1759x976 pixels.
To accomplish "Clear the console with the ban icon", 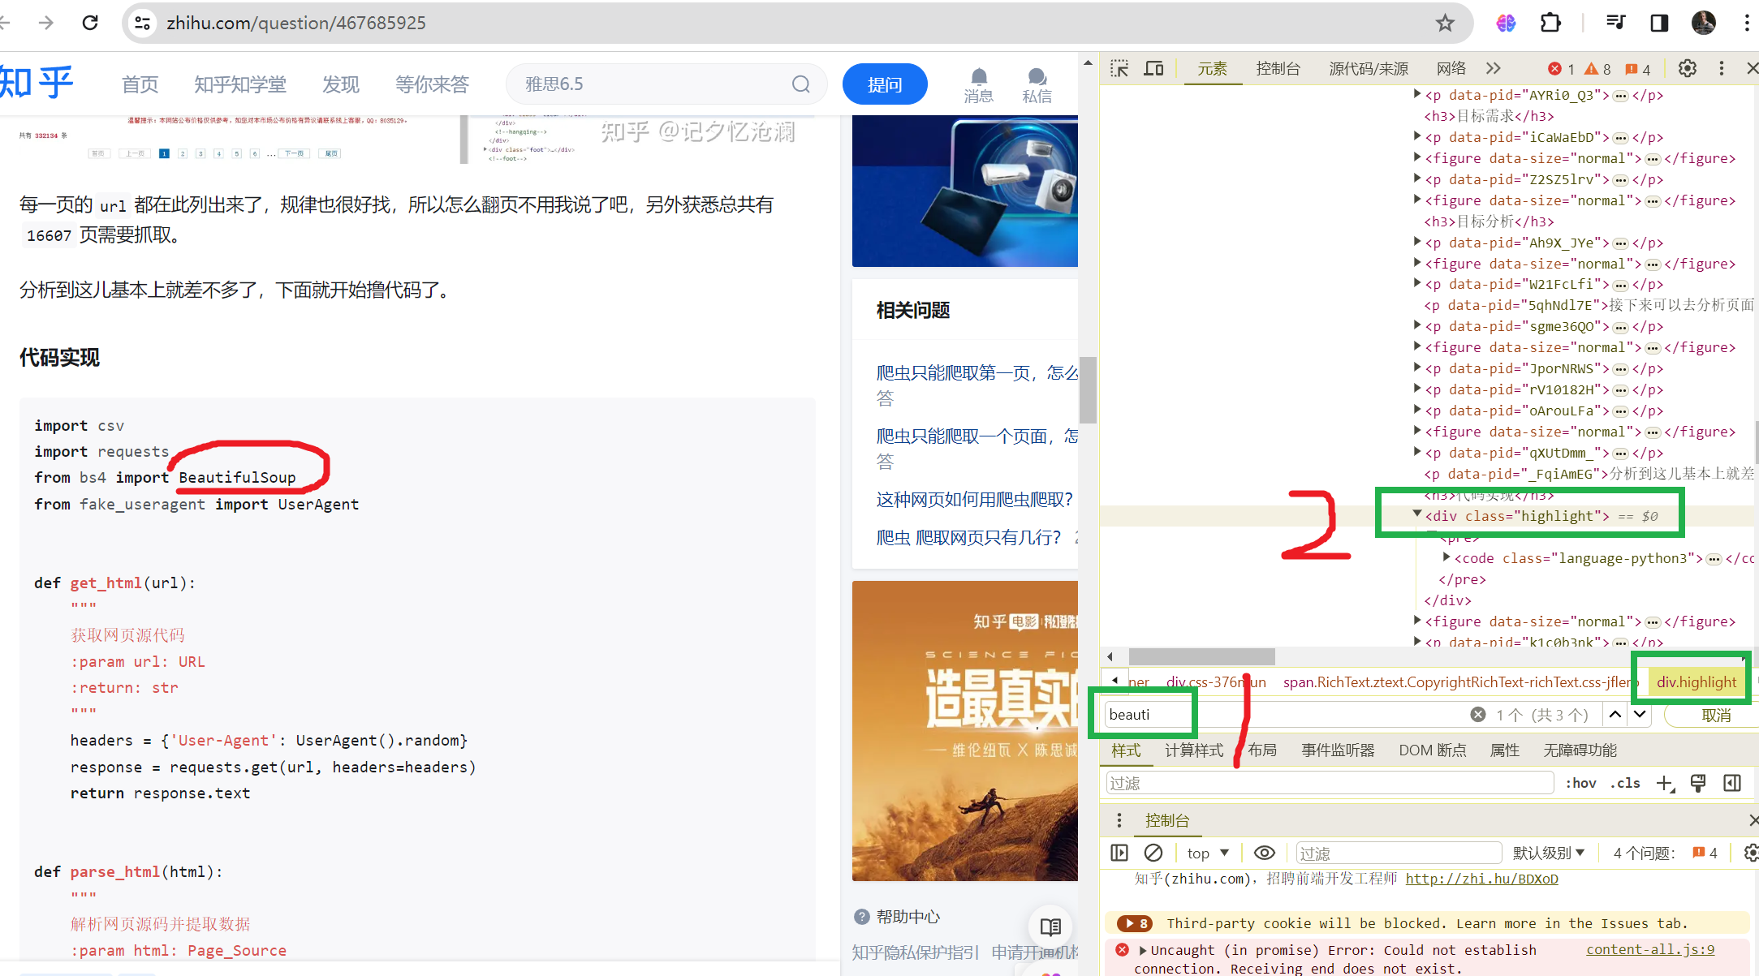I will (1153, 853).
